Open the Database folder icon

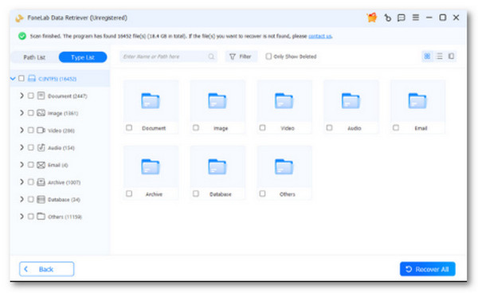click(x=217, y=166)
